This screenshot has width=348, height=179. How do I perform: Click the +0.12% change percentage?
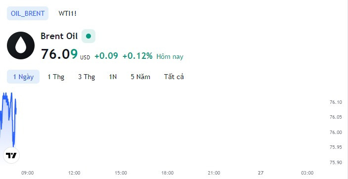(x=137, y=56)
